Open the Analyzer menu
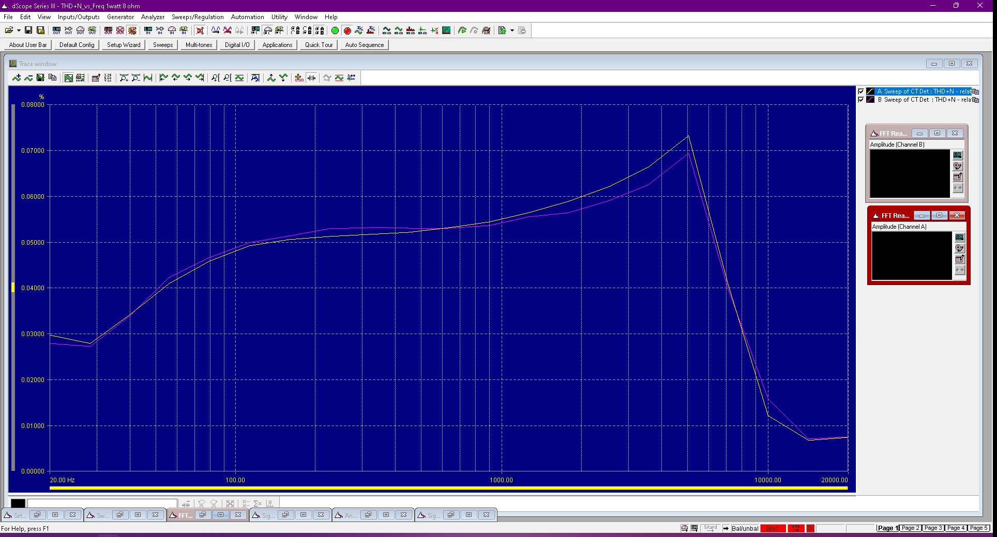The image size is (997, 537). point(153,17)
